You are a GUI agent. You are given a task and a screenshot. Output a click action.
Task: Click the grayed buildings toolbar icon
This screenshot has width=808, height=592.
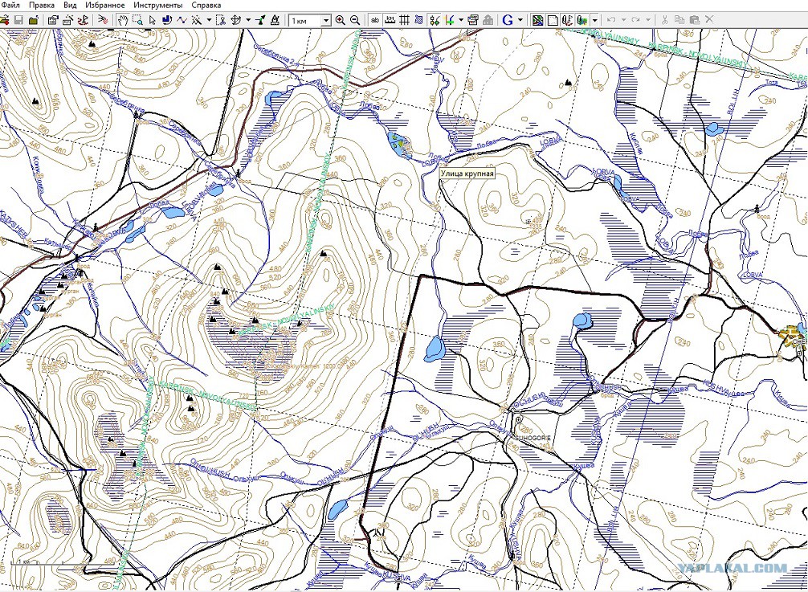coord(488,20)
